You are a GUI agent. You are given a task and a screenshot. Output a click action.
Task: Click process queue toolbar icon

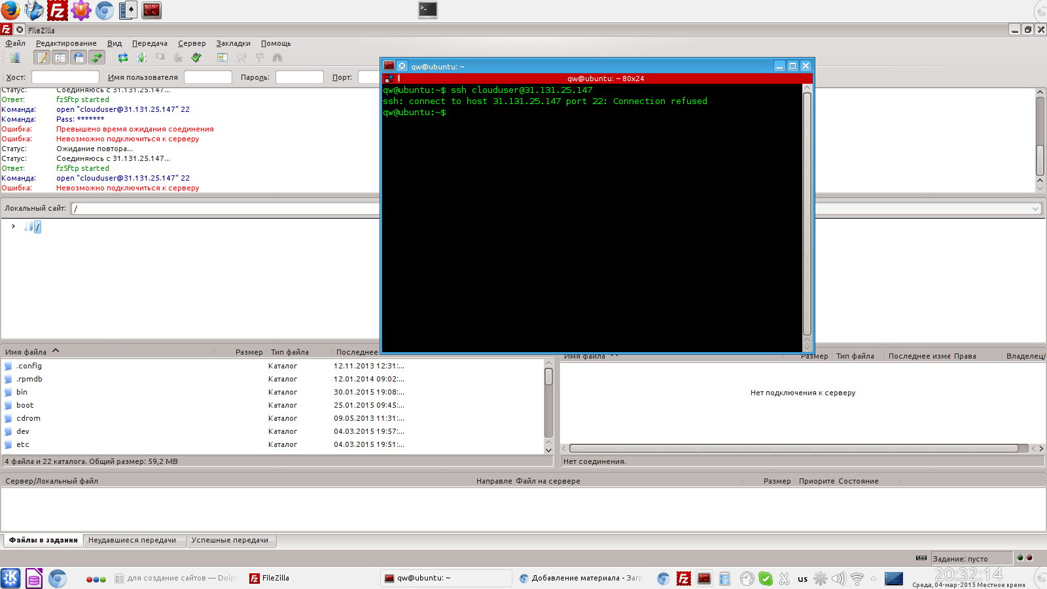coord(141,58)
